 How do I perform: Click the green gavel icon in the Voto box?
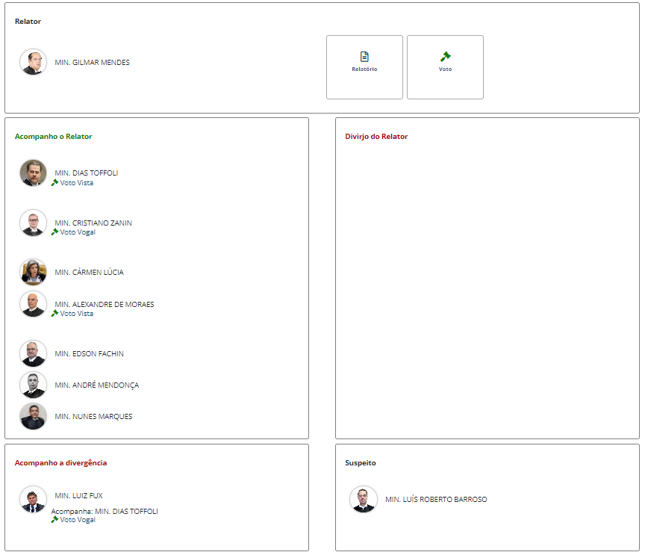[x=445, y=57]
